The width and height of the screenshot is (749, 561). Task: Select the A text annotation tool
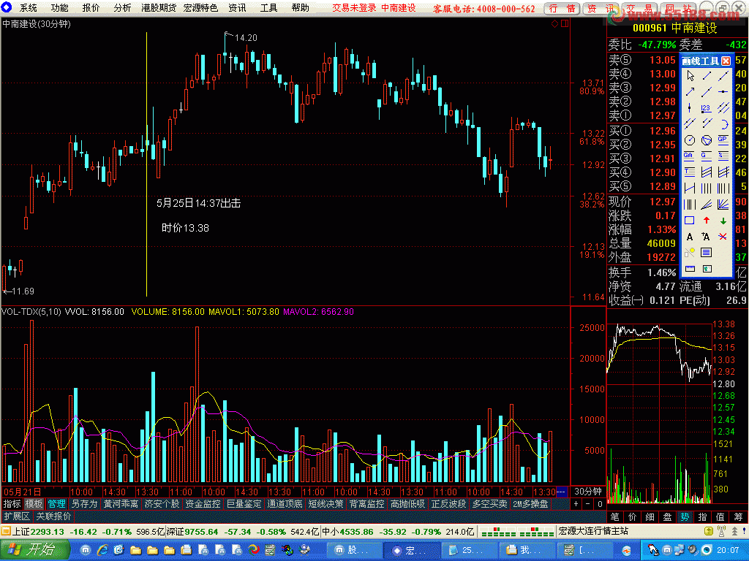point(690,237)
